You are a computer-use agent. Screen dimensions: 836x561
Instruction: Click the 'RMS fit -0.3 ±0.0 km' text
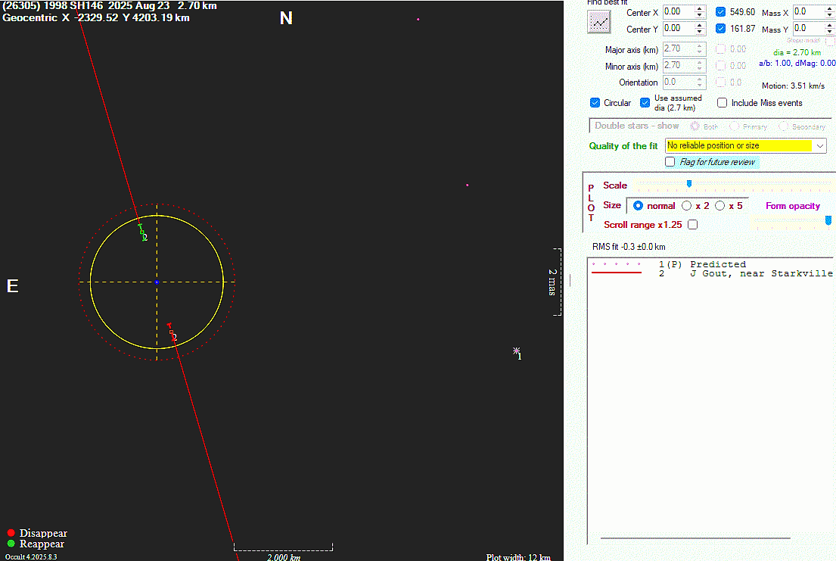point(629,247)
